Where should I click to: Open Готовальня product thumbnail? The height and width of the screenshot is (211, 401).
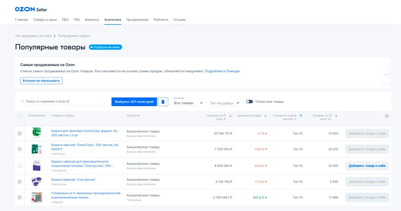pyautogui.click(x=37, y=197)
